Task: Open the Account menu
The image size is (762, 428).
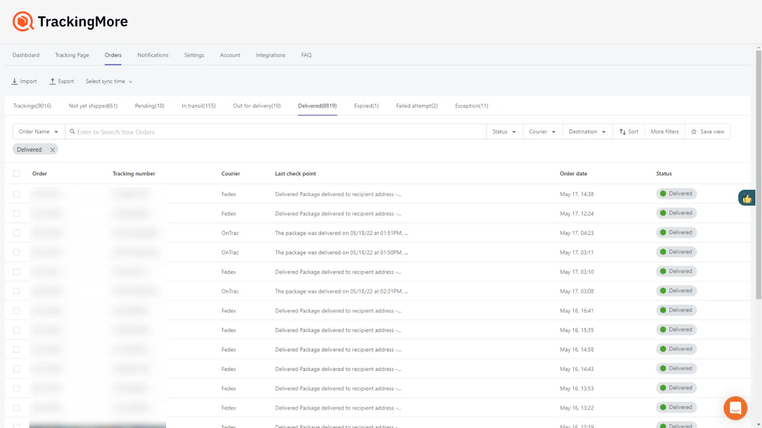Action: [230, 55]
